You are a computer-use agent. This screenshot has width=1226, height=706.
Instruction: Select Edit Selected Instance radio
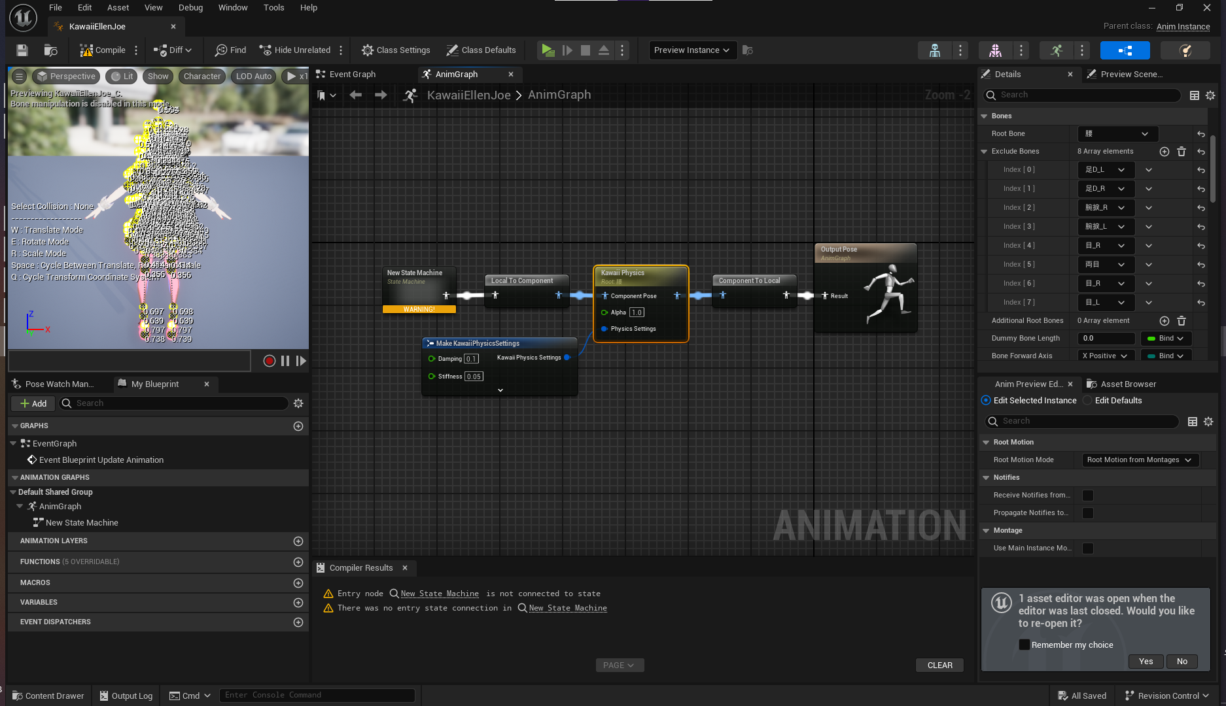click(x=986, y=401)
